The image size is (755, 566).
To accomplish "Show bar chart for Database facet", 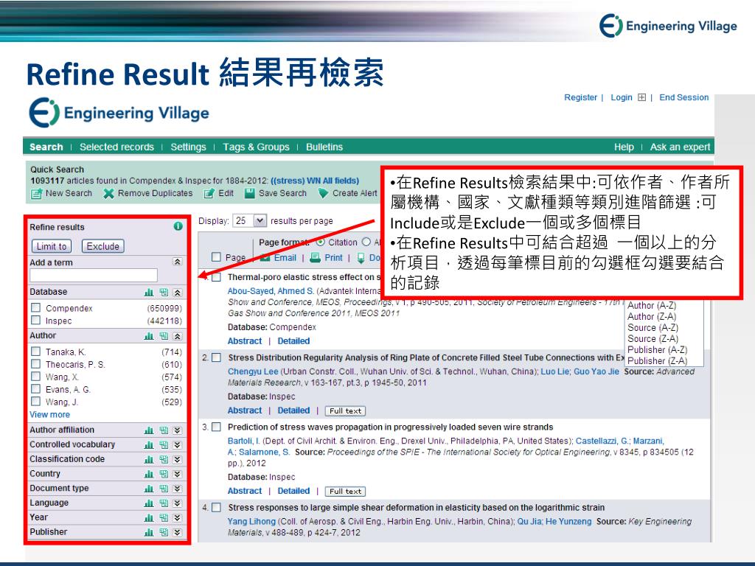I will coord(149,292).
